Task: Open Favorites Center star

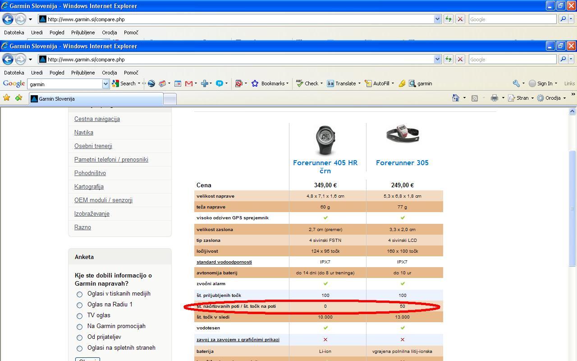Action: tap(6, 98)
